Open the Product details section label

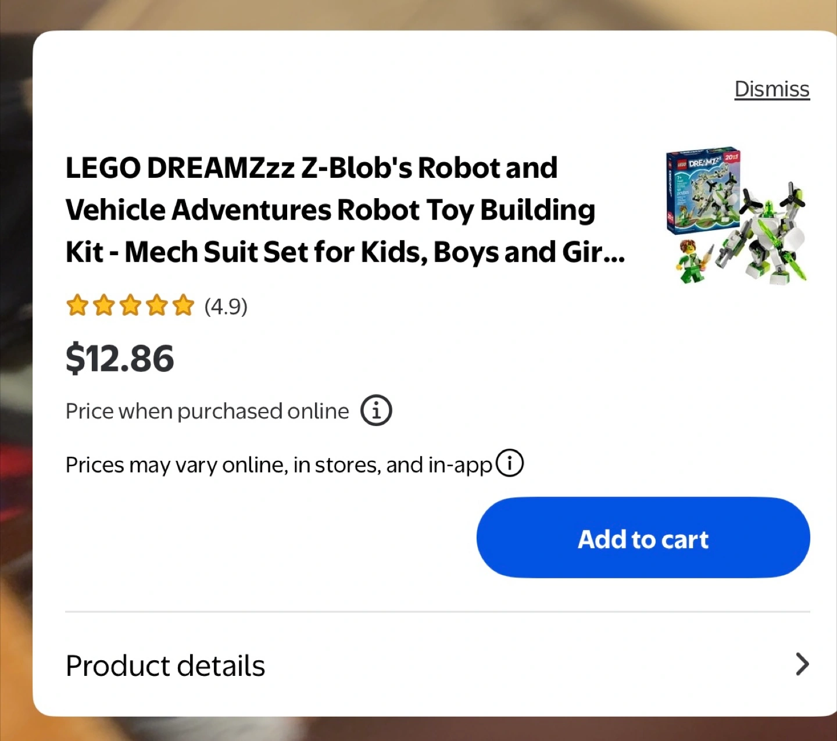point(166,666)
